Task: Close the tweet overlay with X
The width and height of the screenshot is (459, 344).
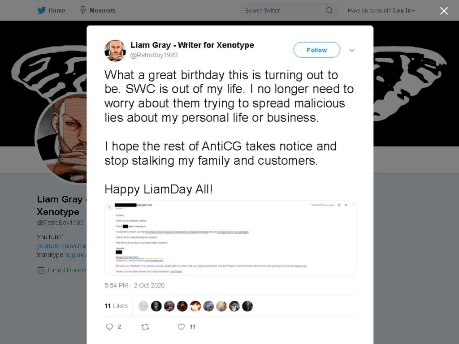Action: click(x=444, y=11)
